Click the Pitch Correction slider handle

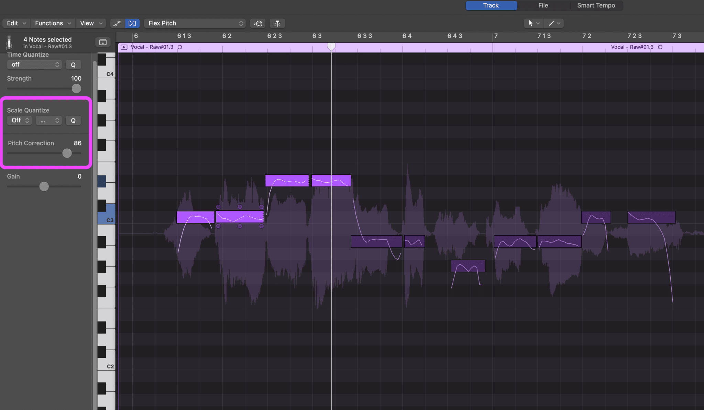(67, 153)
